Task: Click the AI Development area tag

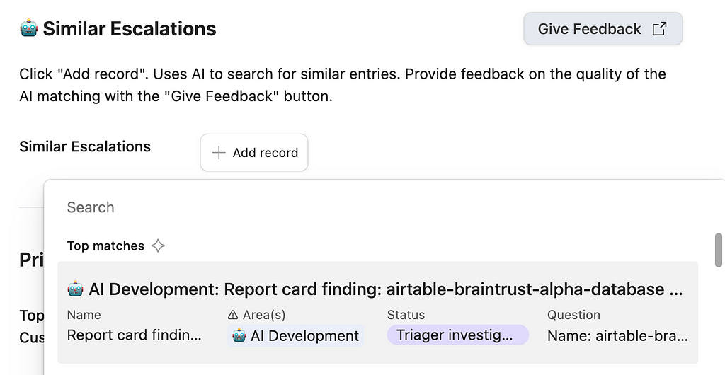Action: click(295, 336)
